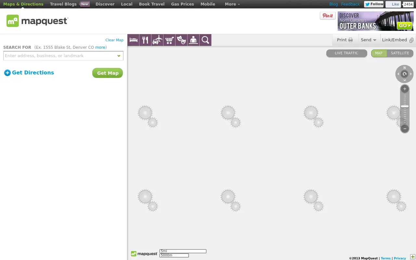Open the Blog link in the header
The width and height of the screenshot is (416, 260).
tap(333, 4)
